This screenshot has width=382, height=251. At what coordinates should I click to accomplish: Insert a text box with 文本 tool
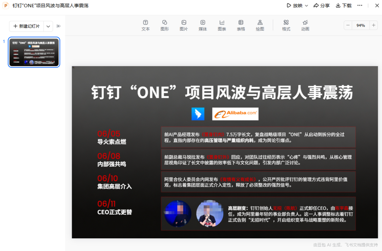(x=145, y=25)
